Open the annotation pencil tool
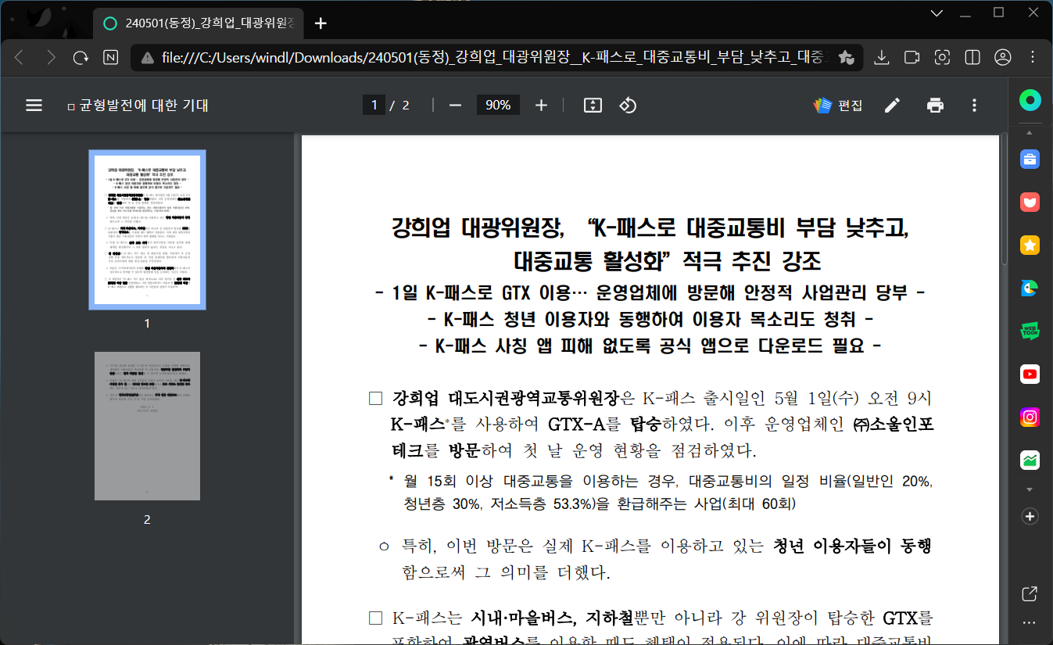This screenshot has width=1053, height=645. click(893, 106)
